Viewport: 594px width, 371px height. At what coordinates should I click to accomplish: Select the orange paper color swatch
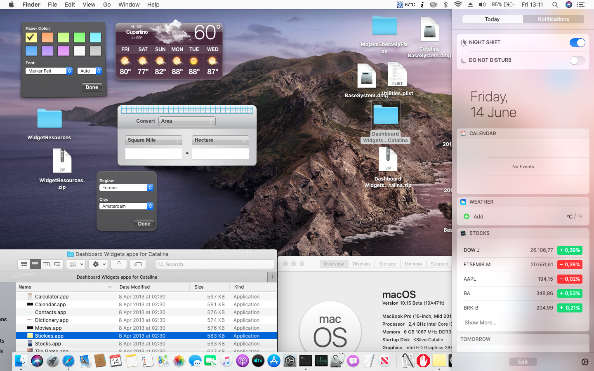[x=47, y=38]
